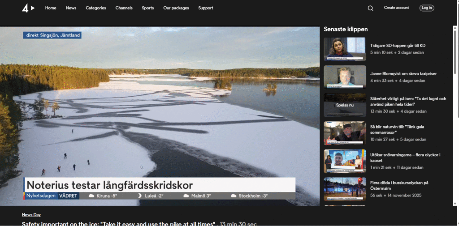Viewport: 459px width, 226px height.
Task: Play the main ice skating video
Action: tap(160, 116)
